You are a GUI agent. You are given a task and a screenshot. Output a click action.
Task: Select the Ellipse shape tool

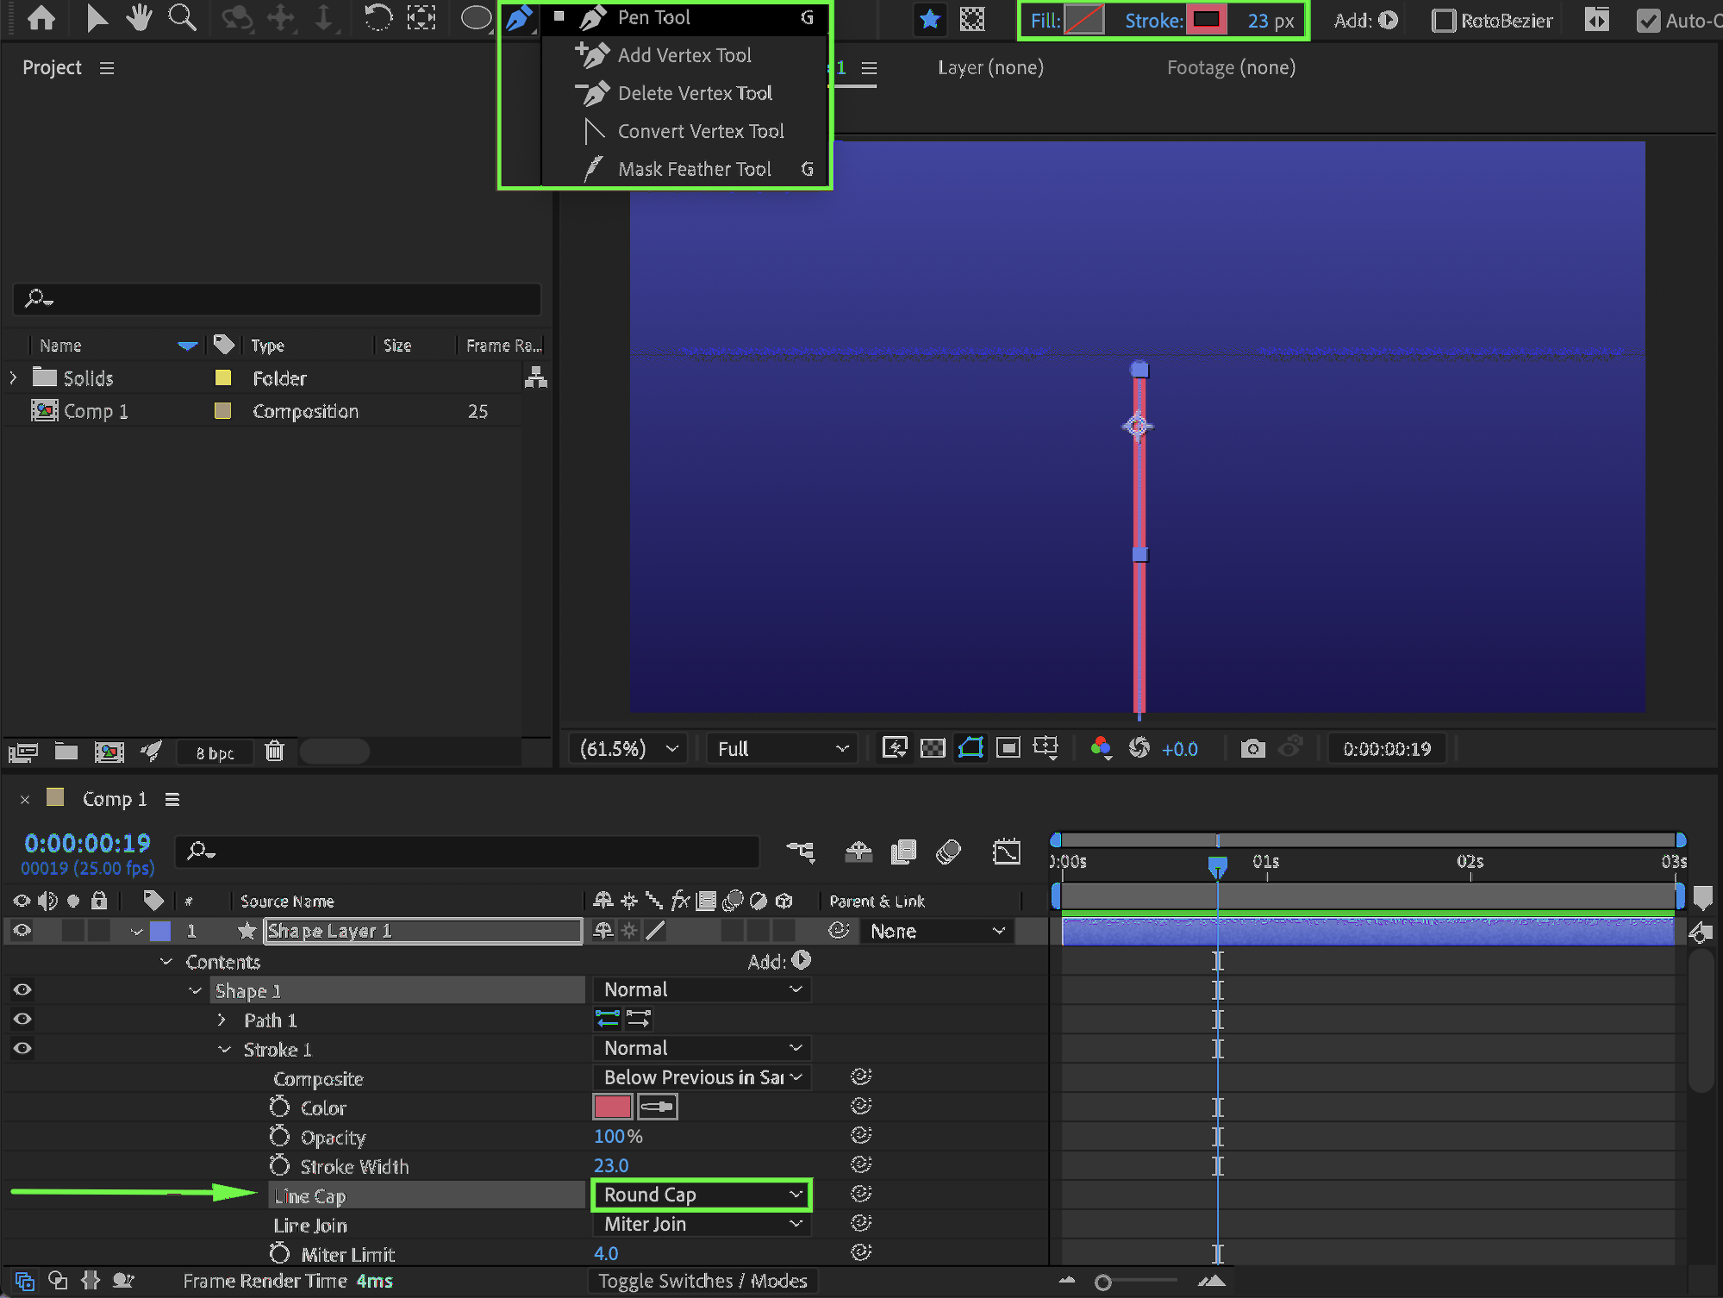pos(476,18)
